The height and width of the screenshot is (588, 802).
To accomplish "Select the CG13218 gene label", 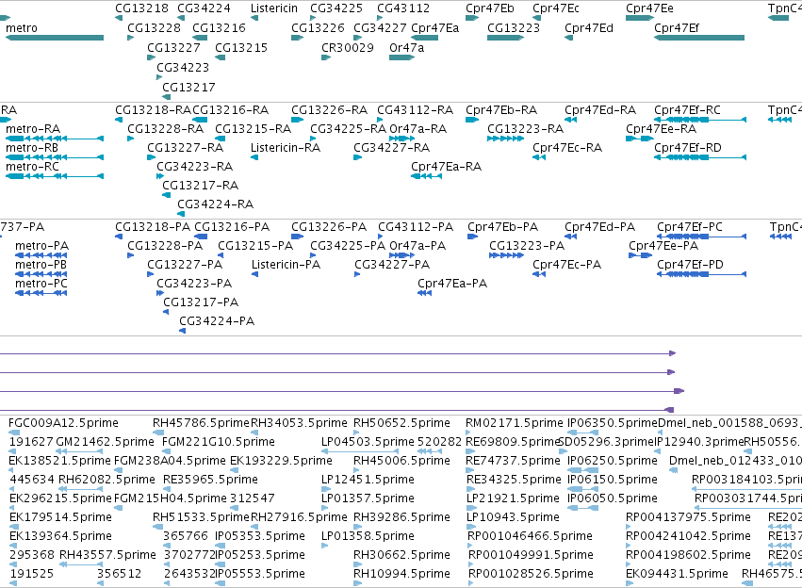I will pyautogui.click(x=141, y=8).
